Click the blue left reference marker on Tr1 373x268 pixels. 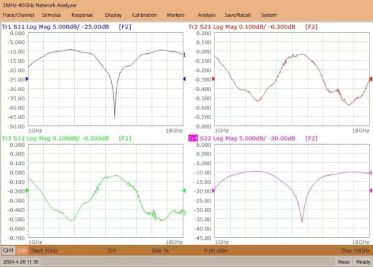[27, 79]
